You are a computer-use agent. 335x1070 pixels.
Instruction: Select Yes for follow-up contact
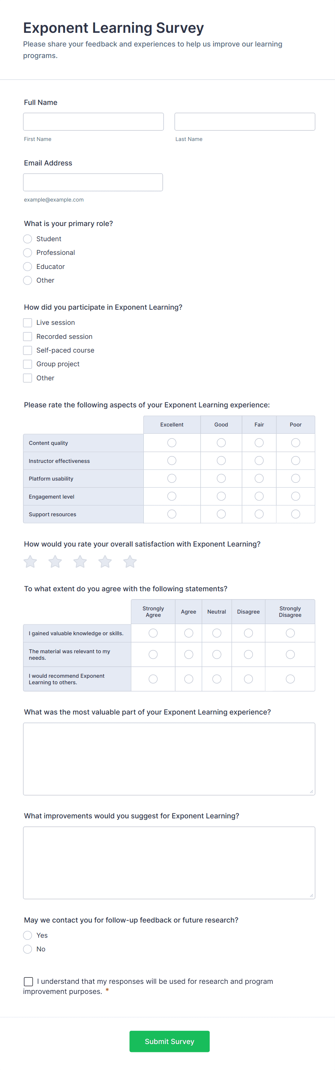27,936
